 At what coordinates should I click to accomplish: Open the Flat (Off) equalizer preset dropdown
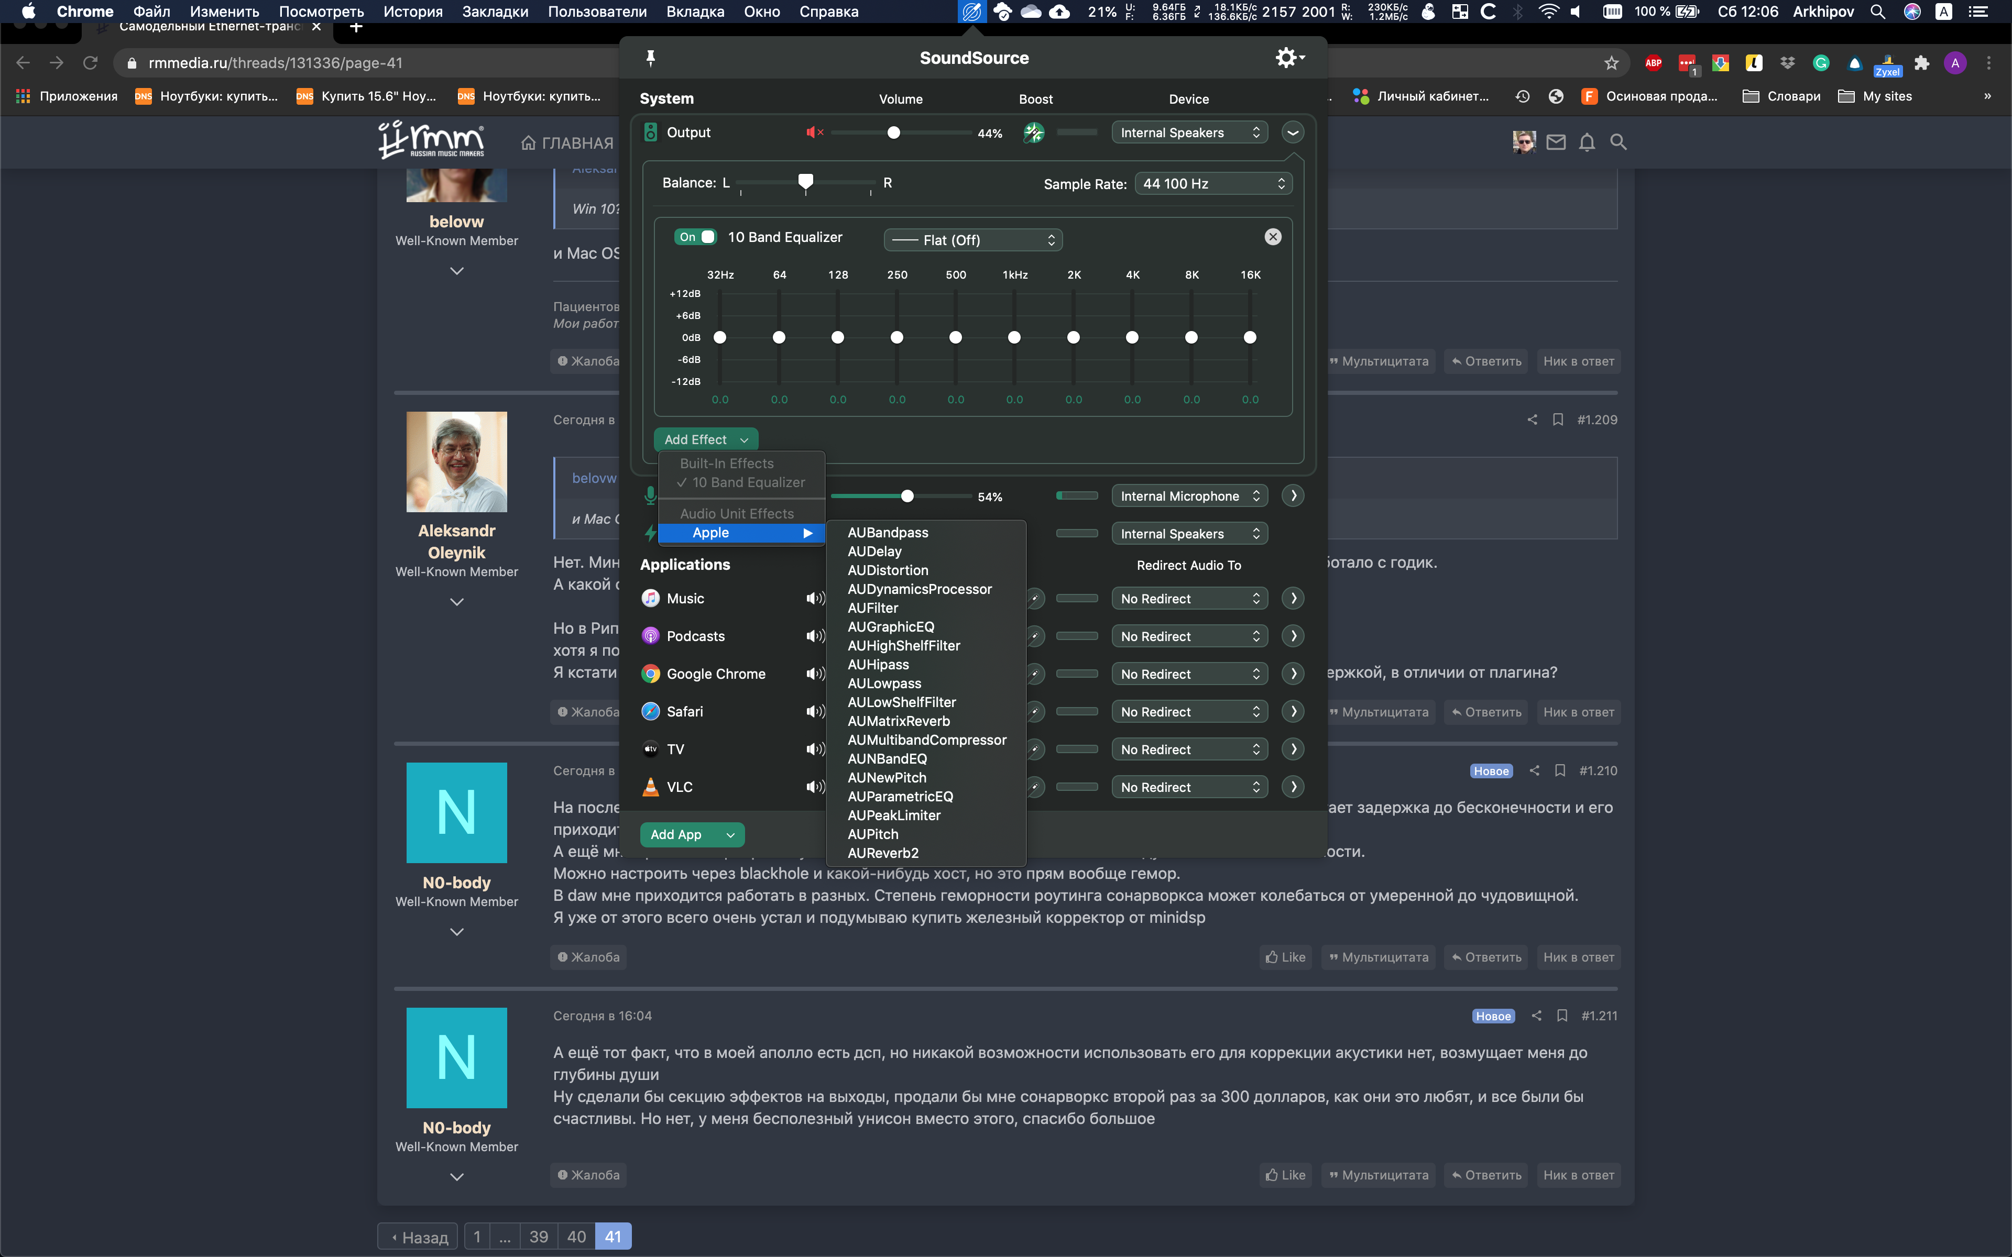click(x=973, y=240)
